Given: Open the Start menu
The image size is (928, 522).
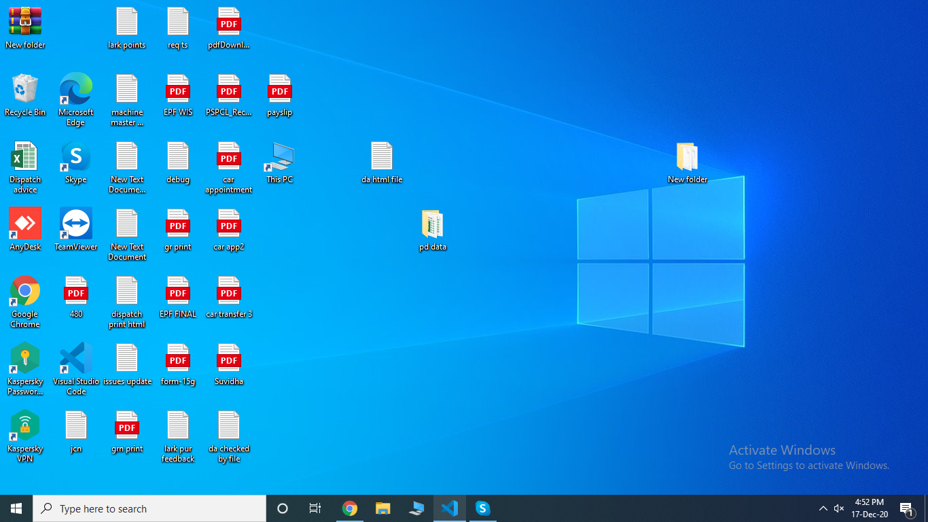Looking at the screenshot, I should click(16, 508).
